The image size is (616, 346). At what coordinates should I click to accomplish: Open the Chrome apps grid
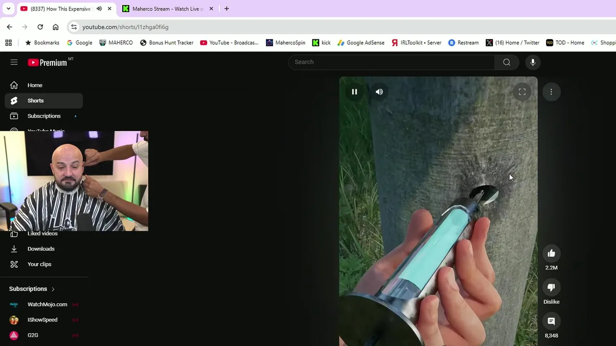click(x=9, y=43)
